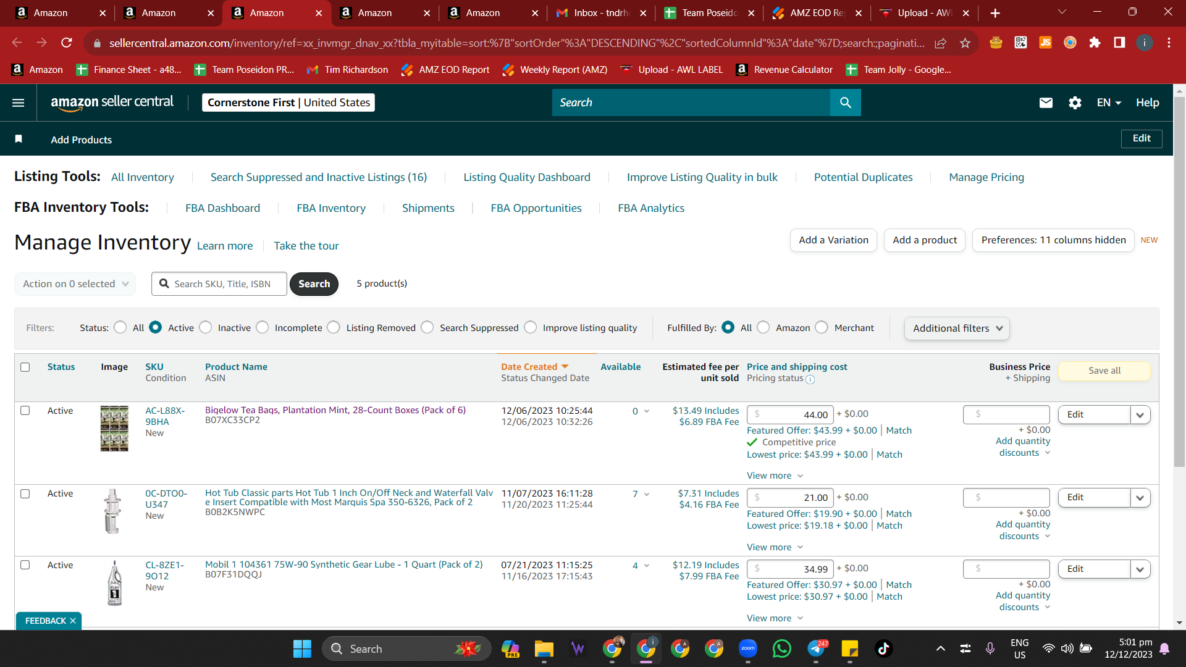This screenshot has height=667, width=1186.
Task: Open Telegram from taskbar
Action: pos(816,648)
